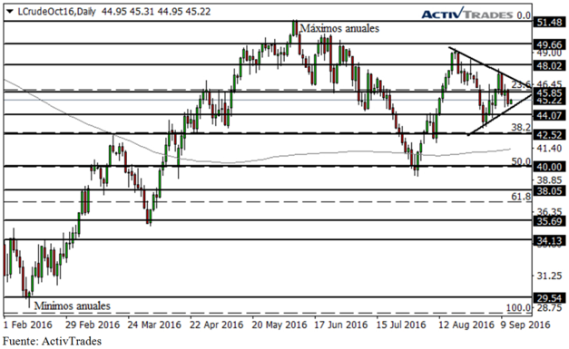
Task: Click the '1 Feb 2016' date label
Action: [x=27, y=325]
